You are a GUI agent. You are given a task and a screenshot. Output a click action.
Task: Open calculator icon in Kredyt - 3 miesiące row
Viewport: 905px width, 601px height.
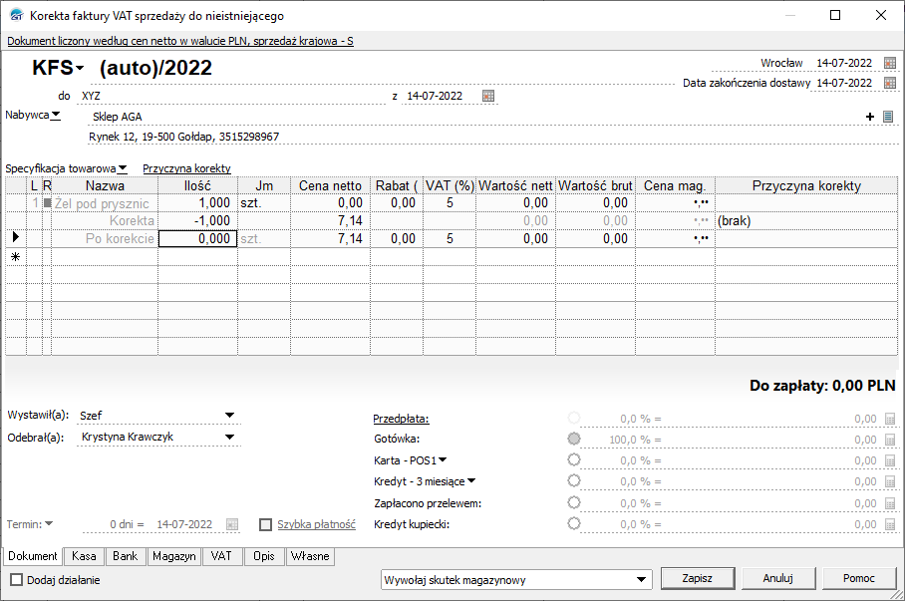pos(890,482)
